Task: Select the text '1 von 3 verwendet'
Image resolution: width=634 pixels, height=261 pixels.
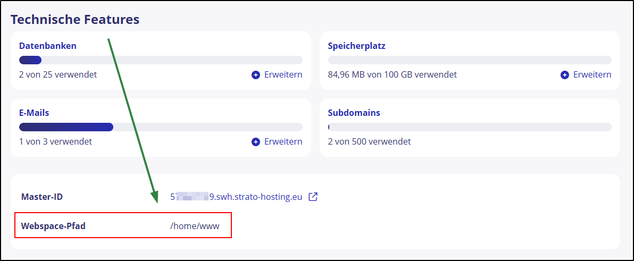Action: coord(55,142)
